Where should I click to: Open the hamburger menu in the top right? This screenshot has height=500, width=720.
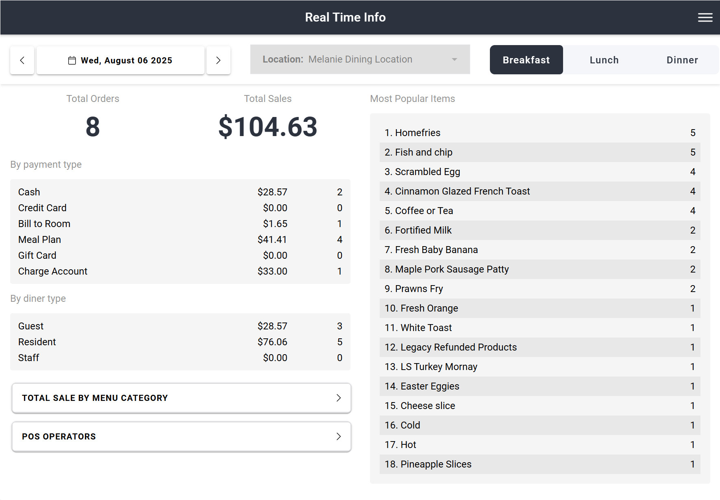[x=705, y=17]
